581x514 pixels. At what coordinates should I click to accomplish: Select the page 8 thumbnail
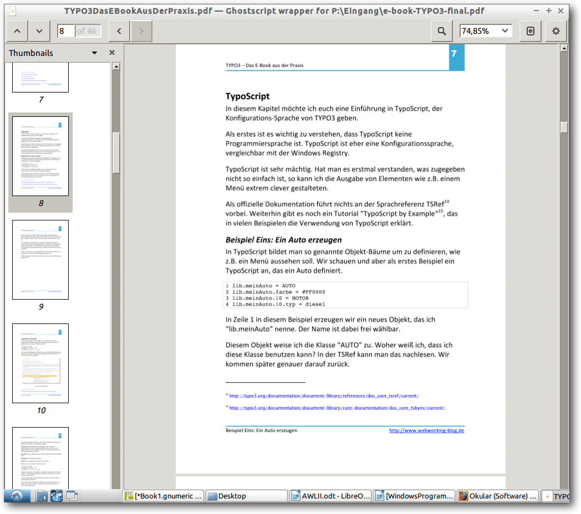[40, 156]
